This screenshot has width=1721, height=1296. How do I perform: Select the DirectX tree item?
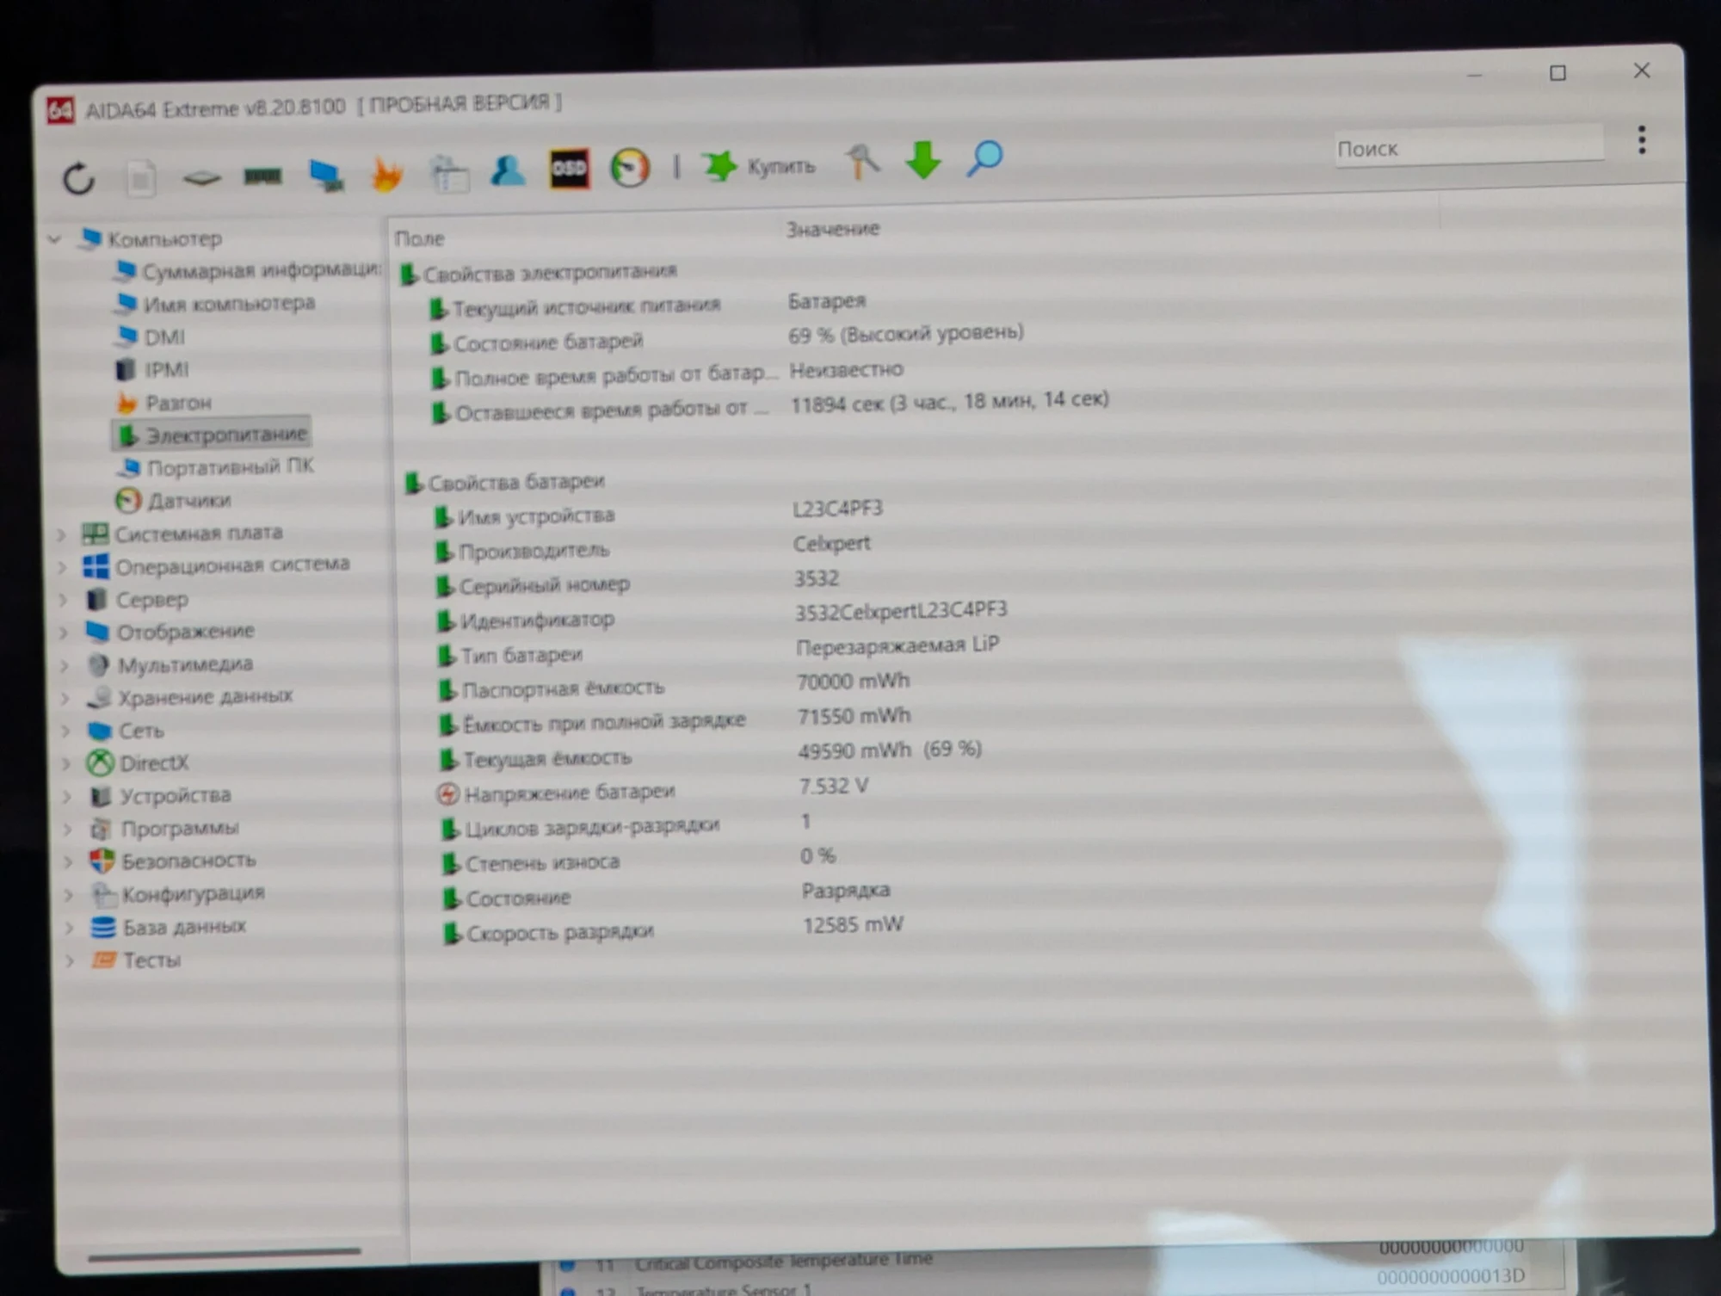[138, 762]
